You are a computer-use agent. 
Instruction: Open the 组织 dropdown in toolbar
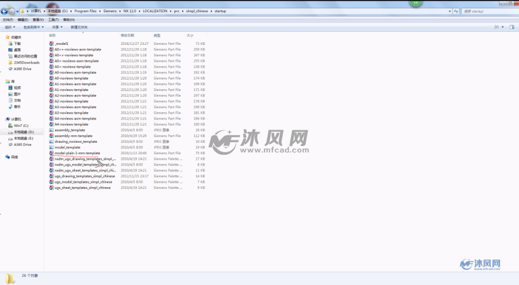[10, 27]
